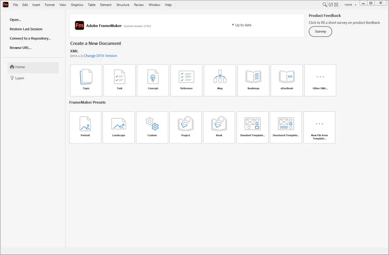Open the Help menu
Image resolution: width=389 pixels, height=255 pixels.
(168, 5)
